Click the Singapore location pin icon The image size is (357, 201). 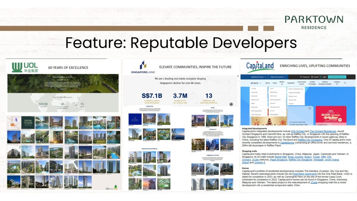click(x=301, y=77)
